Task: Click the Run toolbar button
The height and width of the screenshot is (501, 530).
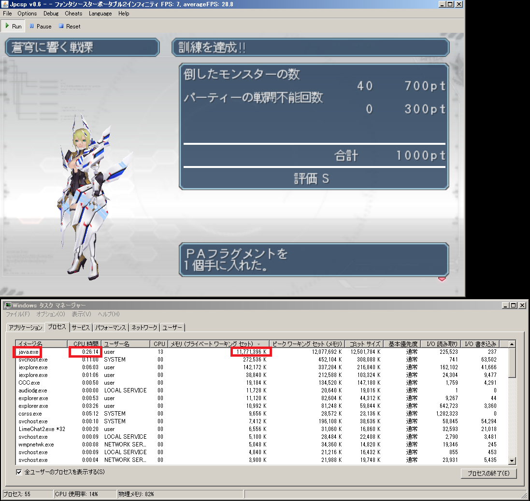Action: pos(14,26)
